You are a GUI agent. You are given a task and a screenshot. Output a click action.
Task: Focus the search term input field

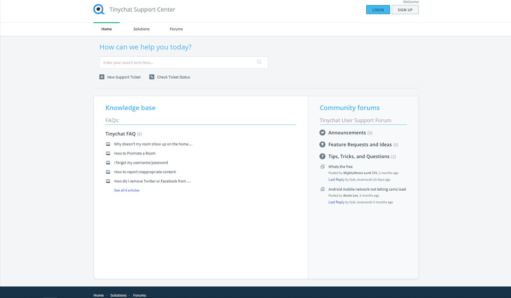click(178, 63)
